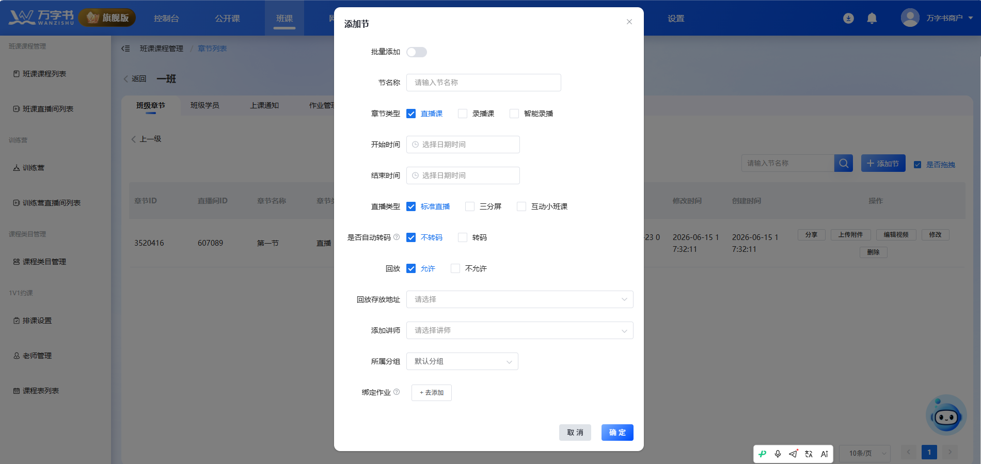981x464 pixels.
Task: Click 分享 in row 3520416
Action: 811,235
